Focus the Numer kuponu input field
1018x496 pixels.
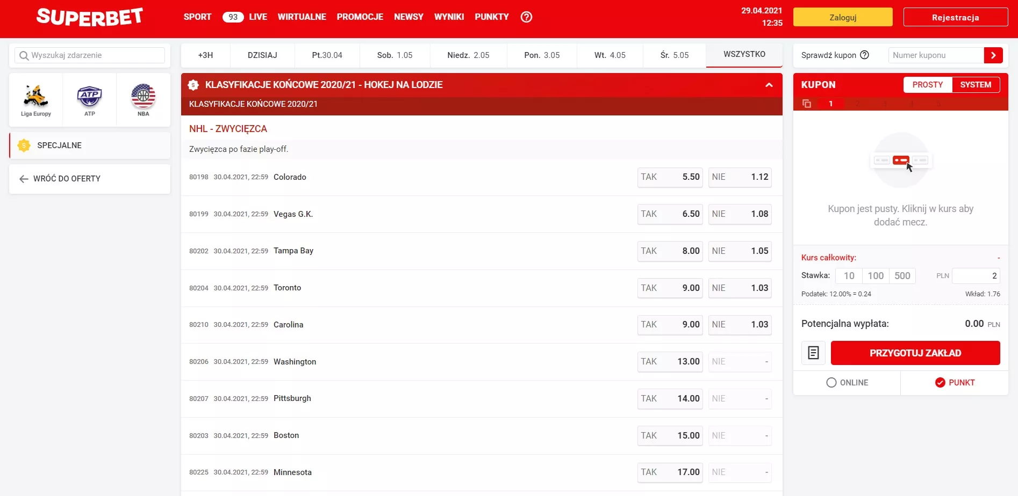tap(936, 55)
